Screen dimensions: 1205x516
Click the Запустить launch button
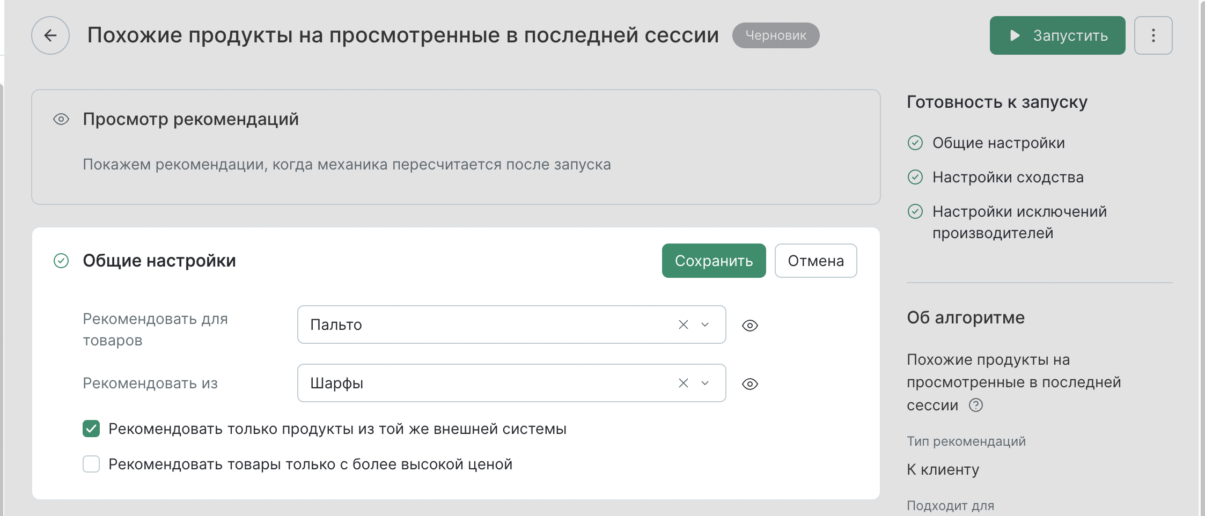[1057, 35]
